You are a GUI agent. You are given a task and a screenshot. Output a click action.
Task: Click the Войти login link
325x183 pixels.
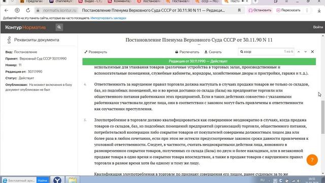318,27
